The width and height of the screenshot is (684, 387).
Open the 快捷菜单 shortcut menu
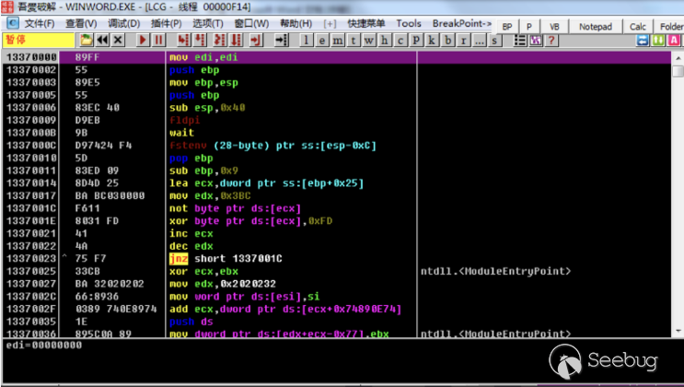(x=366, y=23)
